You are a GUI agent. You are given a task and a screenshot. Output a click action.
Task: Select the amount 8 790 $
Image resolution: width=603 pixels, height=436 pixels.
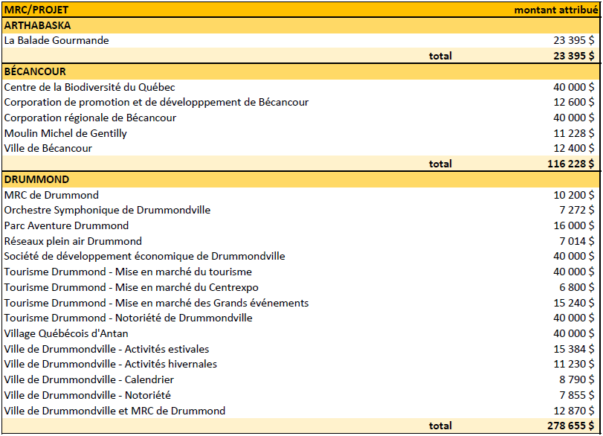576,379
